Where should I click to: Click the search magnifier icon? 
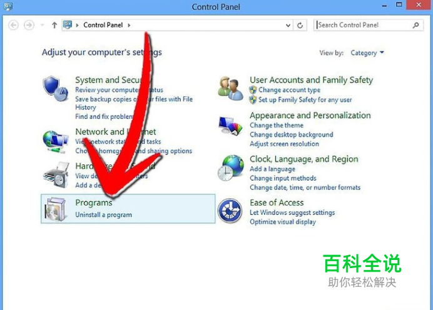pos(416,26)
